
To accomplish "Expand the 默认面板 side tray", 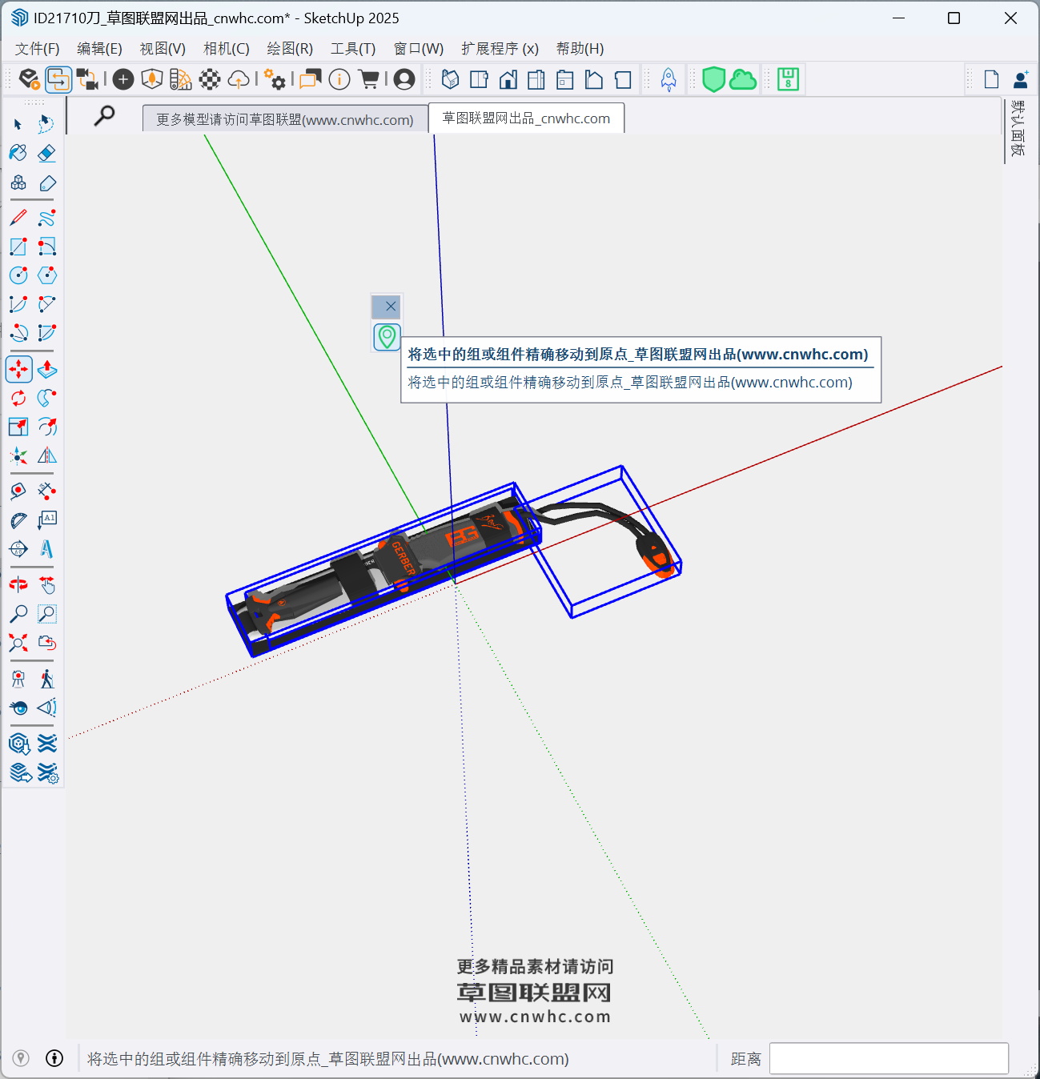I will tap(1018, 129).
